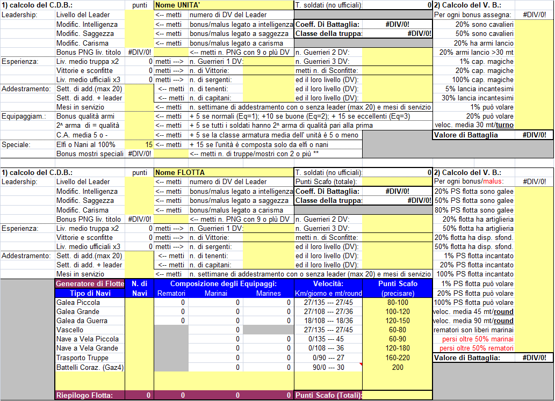Click the 'Punti Scafo (Totali):' label

(x=328, y=395)
